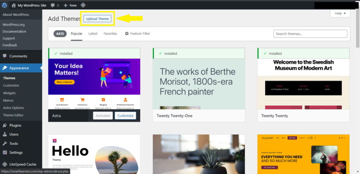Click the LiteSpeed Cache sidebar icon
Viewport: 360px width, 174px height.
coord(5,164)
